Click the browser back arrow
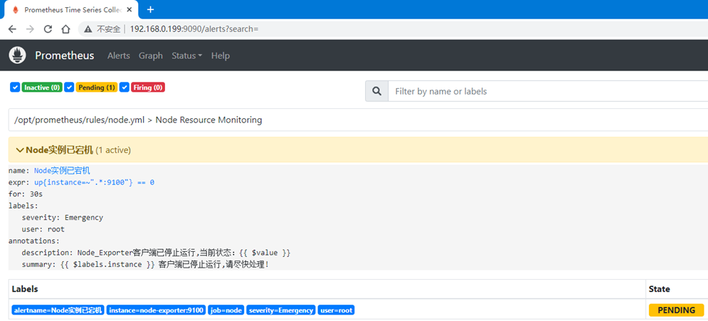708x321 pixels. tap(12, 29)
